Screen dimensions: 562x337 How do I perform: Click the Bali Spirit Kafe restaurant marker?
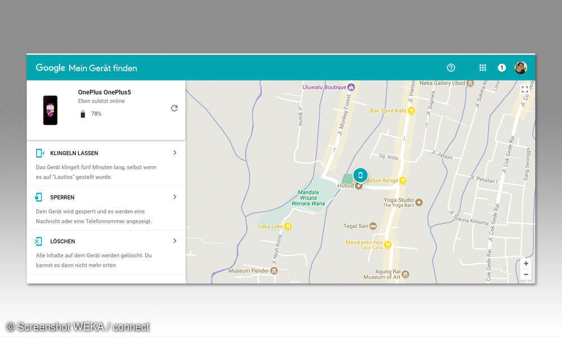[411, 111]
